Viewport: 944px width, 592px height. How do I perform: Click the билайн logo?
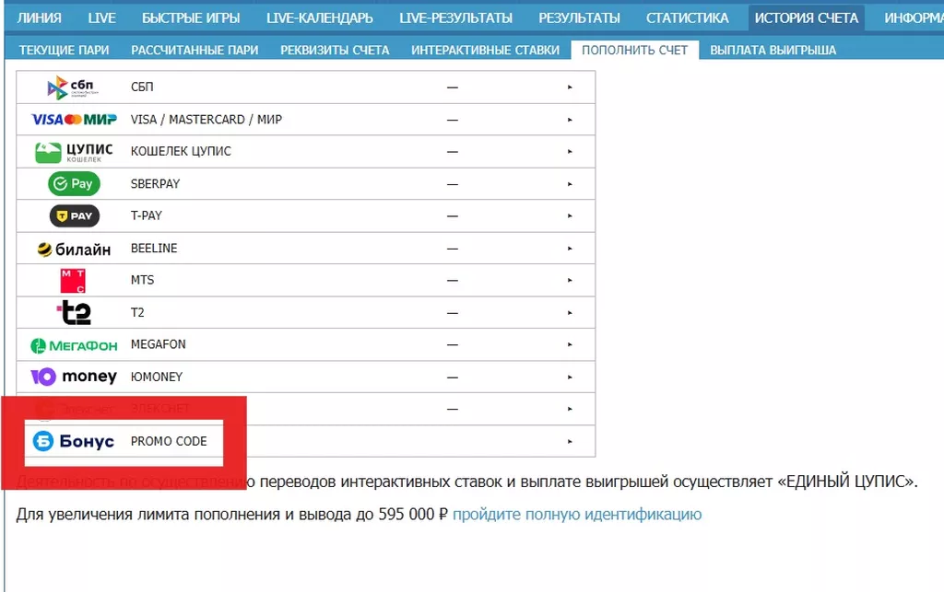tap(74, 249)
